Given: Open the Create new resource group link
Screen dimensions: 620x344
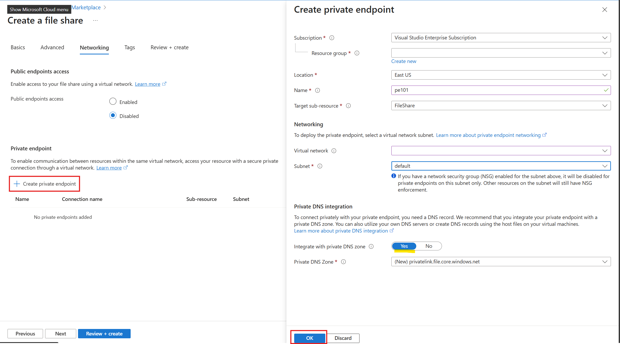Looking at the screenshot, I should click(404, 61).
